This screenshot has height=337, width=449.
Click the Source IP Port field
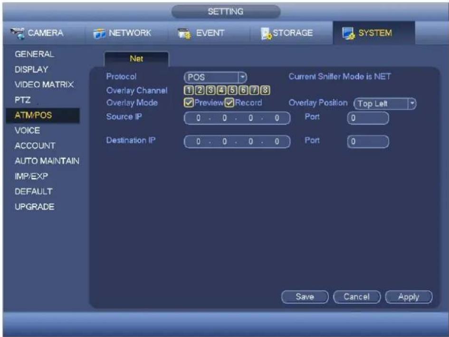click(x=368, y=118)
